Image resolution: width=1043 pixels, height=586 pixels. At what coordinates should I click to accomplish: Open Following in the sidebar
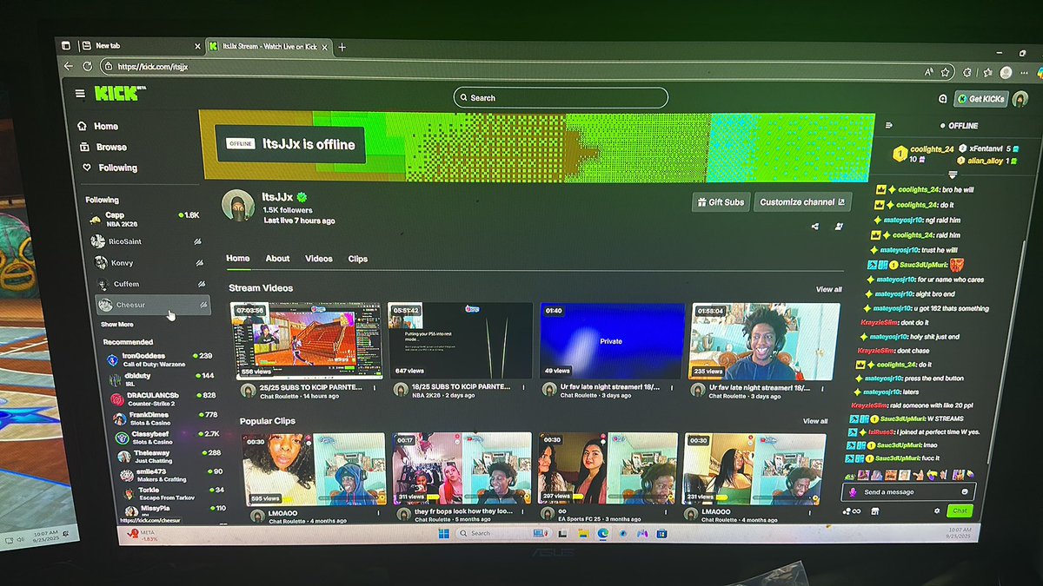[x=110, y=168]
